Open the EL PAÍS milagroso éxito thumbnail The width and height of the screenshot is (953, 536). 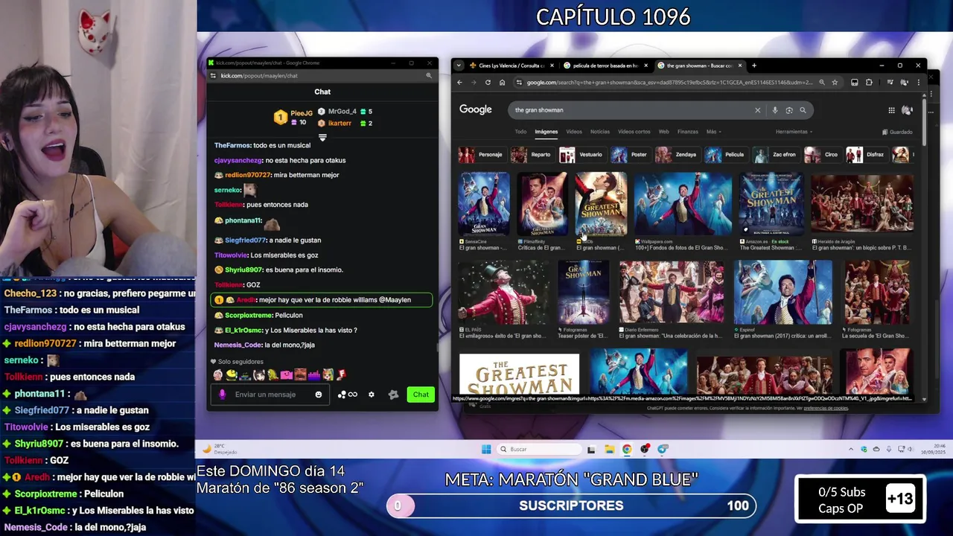[x=504, y=293]
